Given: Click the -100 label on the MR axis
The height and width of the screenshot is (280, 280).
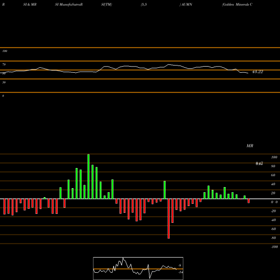Looking at the screenshot, I should [x=274, y=247].
